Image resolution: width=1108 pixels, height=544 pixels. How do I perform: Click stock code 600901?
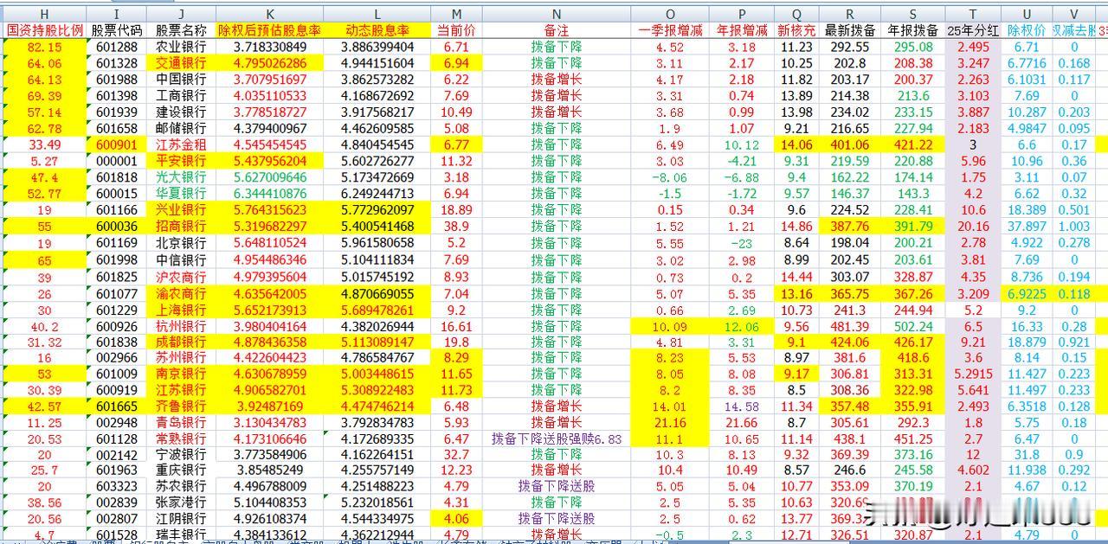click(117, 144)
